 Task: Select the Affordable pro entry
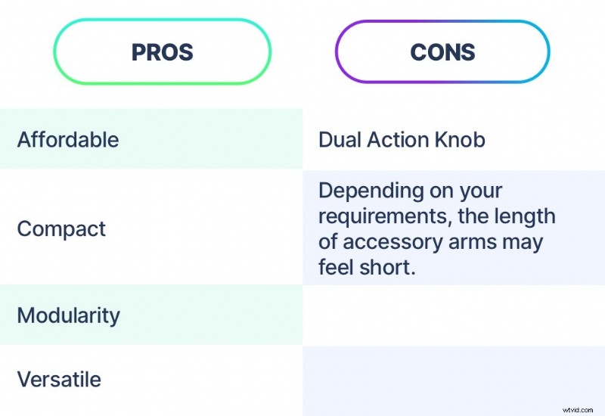coord(68,140)
